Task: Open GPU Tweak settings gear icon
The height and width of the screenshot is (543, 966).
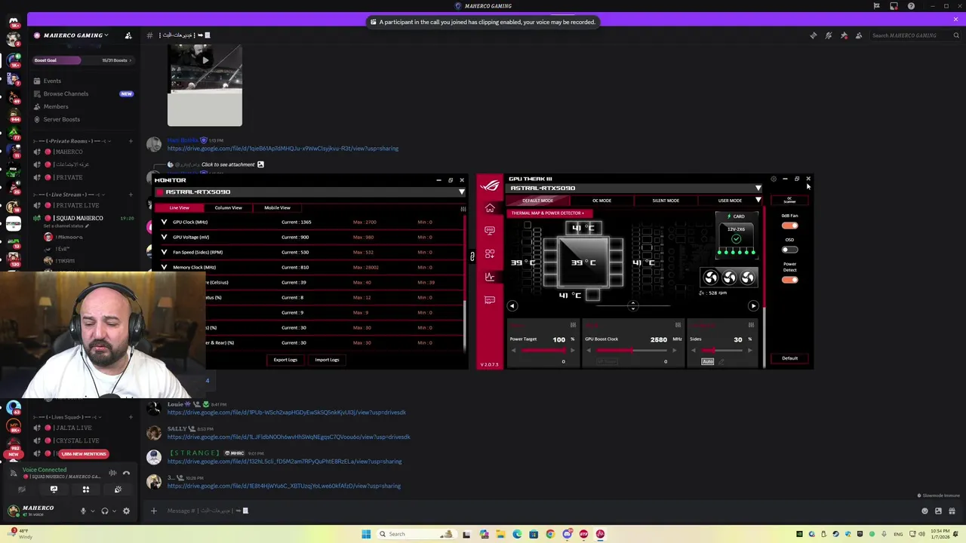Action: [774, 179]
